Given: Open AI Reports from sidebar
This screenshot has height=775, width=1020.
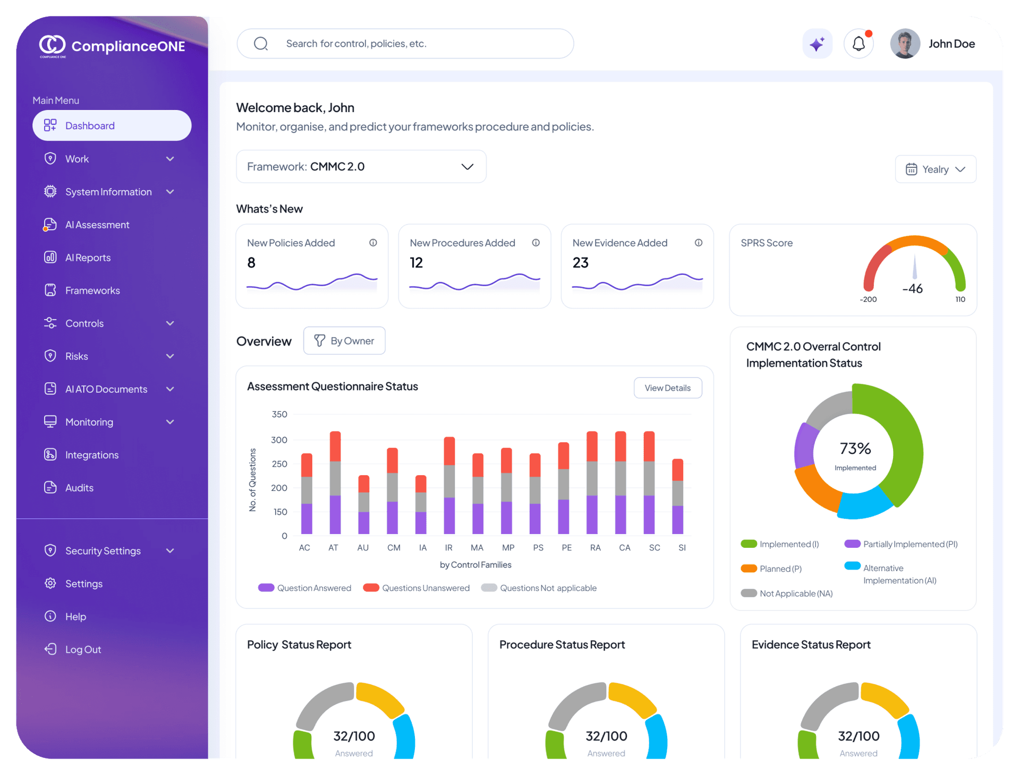Looking at the screenshot, I should click(x=88, y=257).
